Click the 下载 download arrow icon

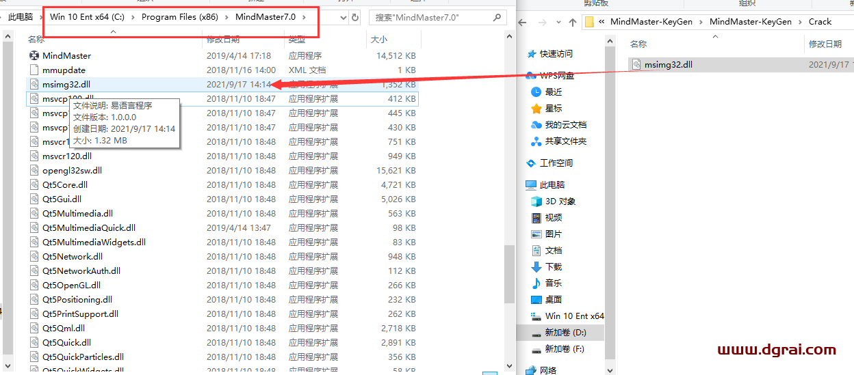coord(536,266)
